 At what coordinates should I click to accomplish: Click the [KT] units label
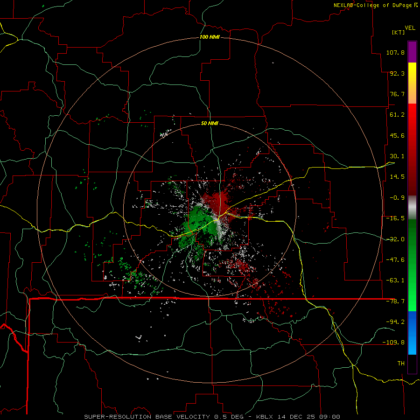399,32
